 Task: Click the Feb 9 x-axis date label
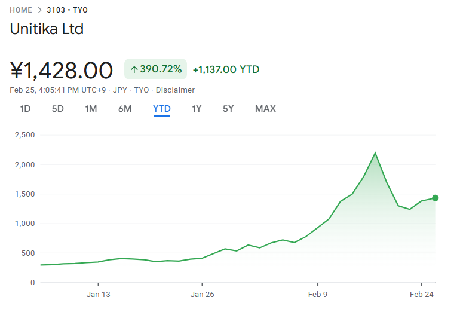pyautogui.click(x=318, y=294)
